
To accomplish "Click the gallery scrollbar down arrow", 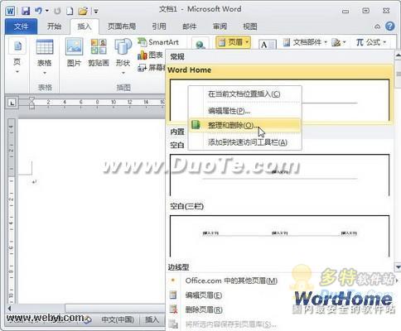I will [x=398, y=266].
